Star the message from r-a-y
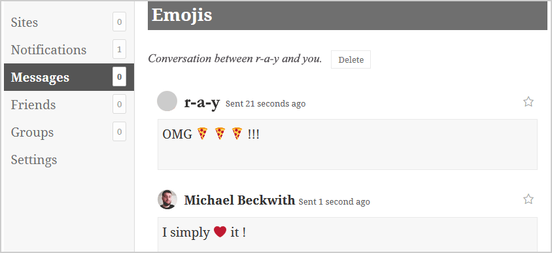 coord(528,102)
